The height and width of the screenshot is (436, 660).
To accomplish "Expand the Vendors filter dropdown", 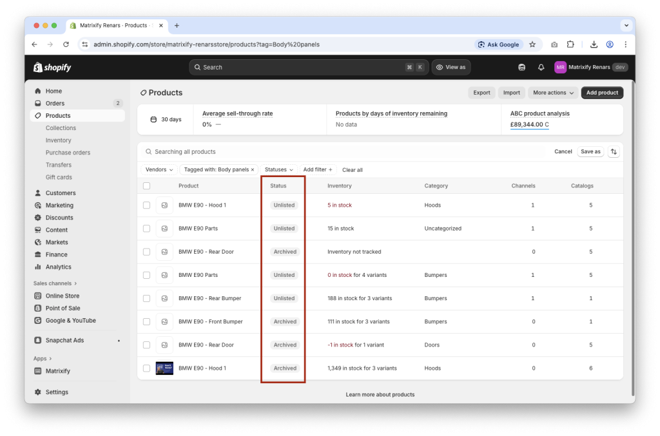I will point(159,169).
